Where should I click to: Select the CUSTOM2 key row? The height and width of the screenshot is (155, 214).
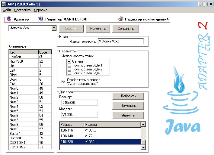(30, 147)
